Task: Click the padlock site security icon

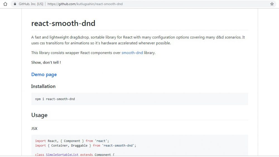Action: (15, 4)
